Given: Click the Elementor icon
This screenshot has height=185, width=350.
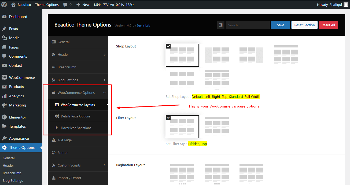Looking at the screenshot, I should [4, 117].
